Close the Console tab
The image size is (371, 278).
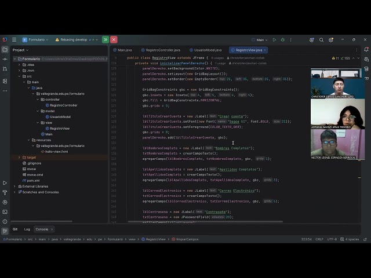click(52, 229)
